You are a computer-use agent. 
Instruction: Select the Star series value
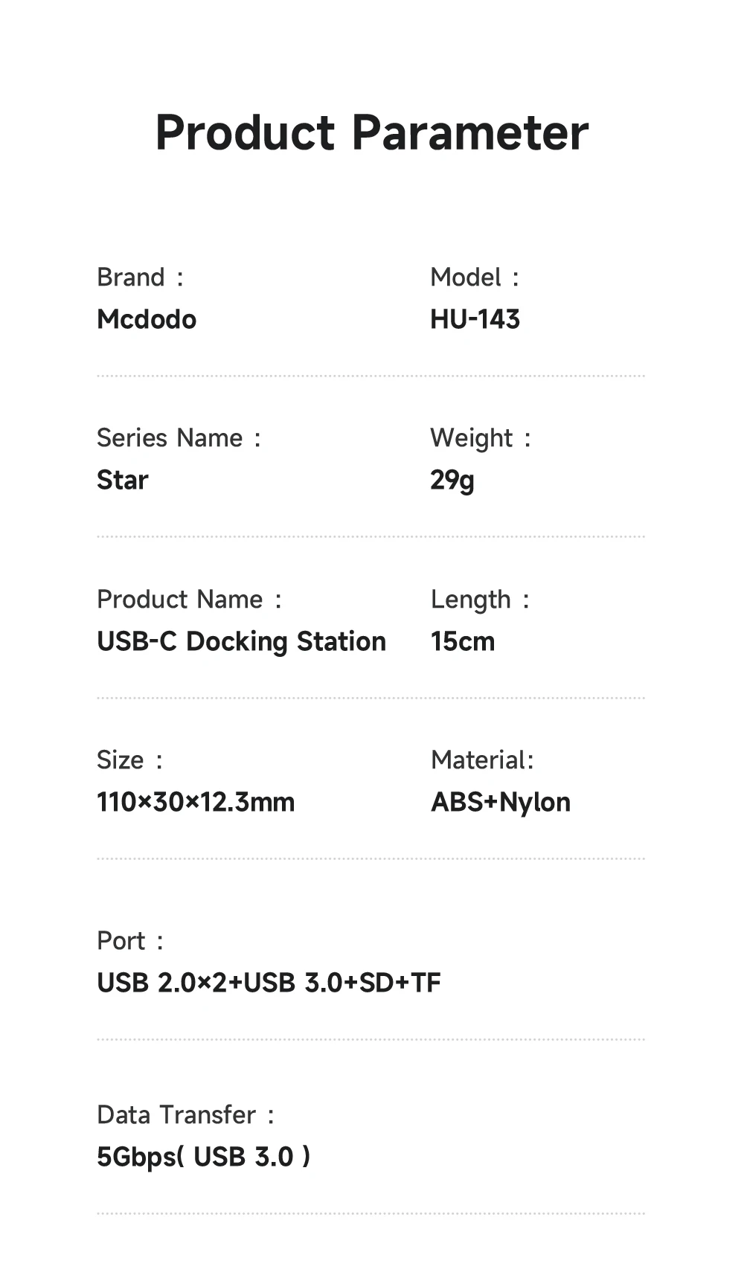tap(123, 481)
